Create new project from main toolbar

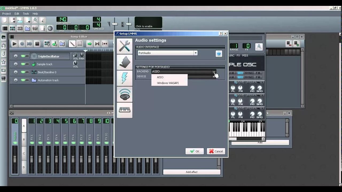coord(5,20)
